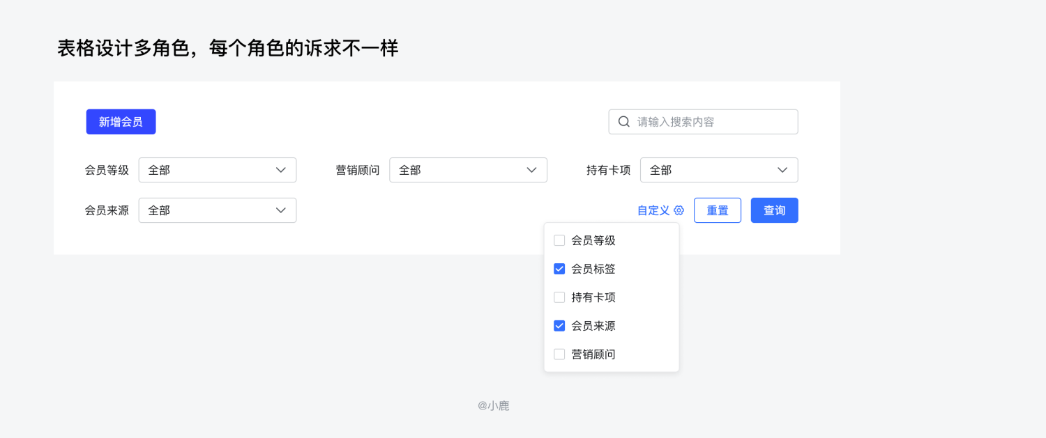Screen dimensions: 1046x438
Task: Click the chevron arrow of 持有卡项 dropdown
Action: (782, 170)
